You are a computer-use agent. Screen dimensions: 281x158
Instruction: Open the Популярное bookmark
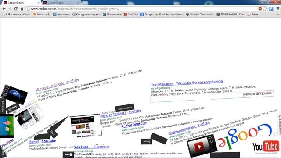[x=112, y=14]
